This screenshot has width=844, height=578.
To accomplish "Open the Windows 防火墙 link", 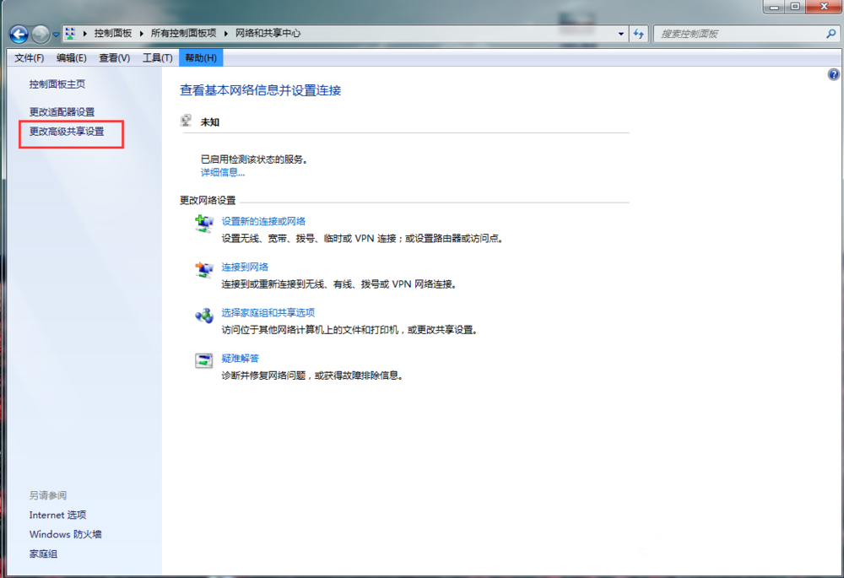I will [x=66, y=534].
